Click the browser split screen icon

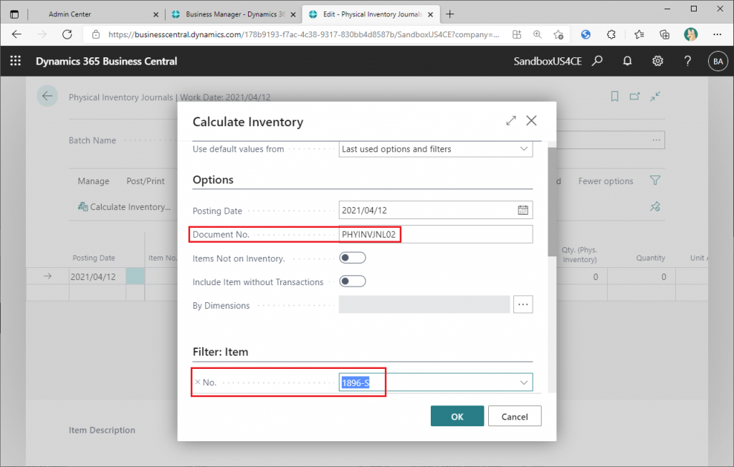point(517,34)
